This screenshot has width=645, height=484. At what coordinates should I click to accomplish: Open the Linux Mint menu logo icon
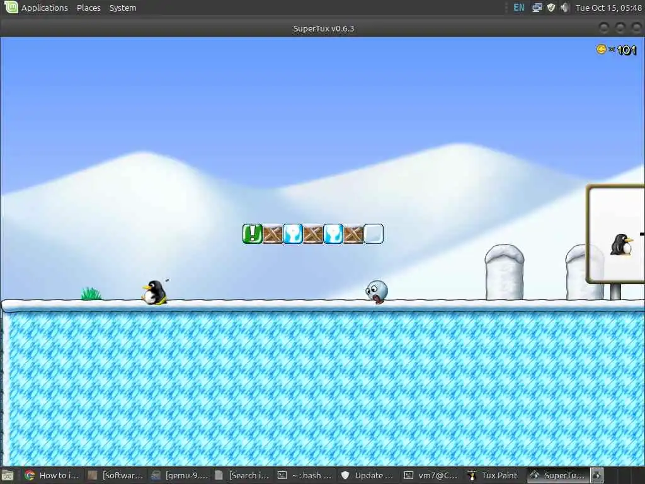[10, 7]
